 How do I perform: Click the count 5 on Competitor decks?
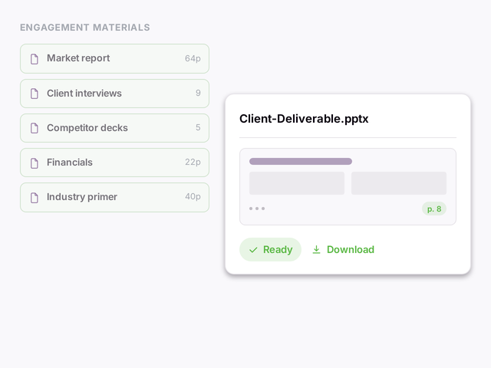click(x=198, y=127)
